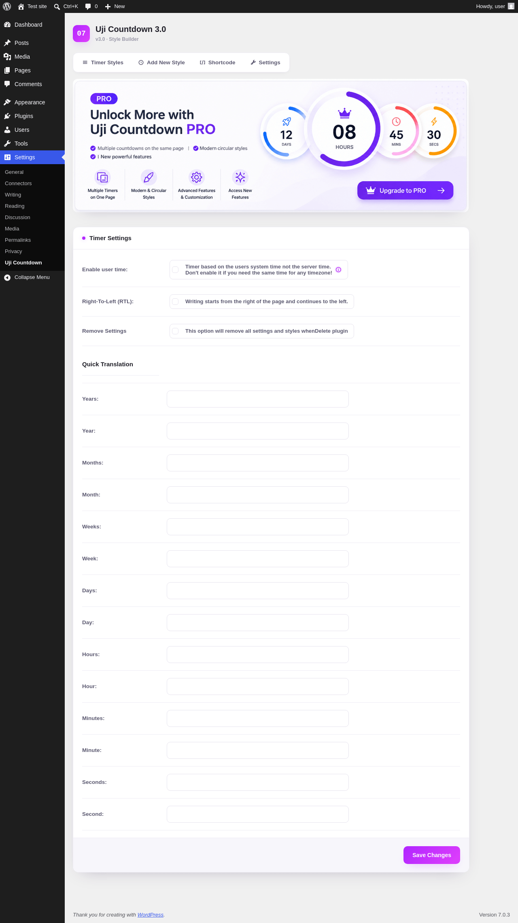The image size is (518, 923).
Task: Click the Save Changes button
Action: pos(432,855)
